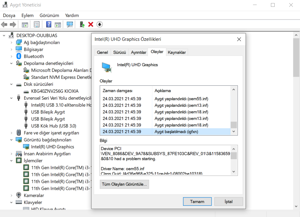
Task: Click the red X uninstall device icon
Action: [x=90, y=24]
